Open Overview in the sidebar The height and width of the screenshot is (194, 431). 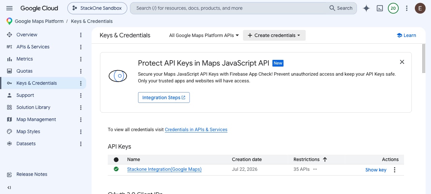[x=27, y=35]
